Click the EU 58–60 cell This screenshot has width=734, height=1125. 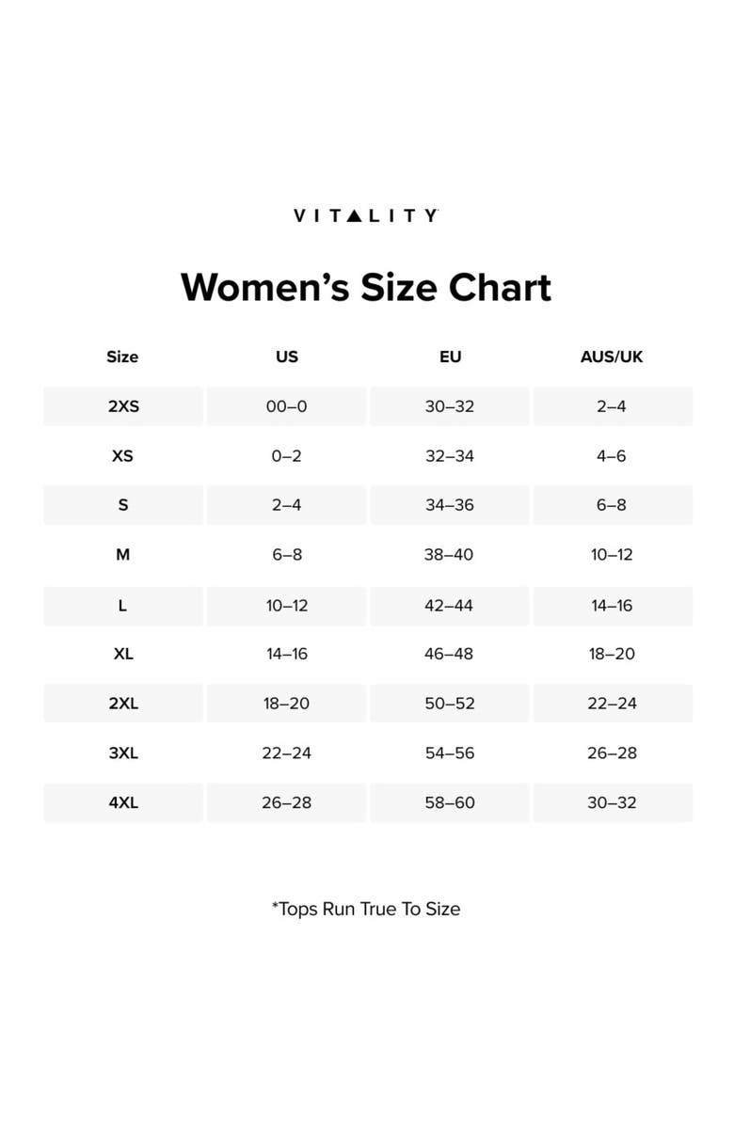coord(449,802)
